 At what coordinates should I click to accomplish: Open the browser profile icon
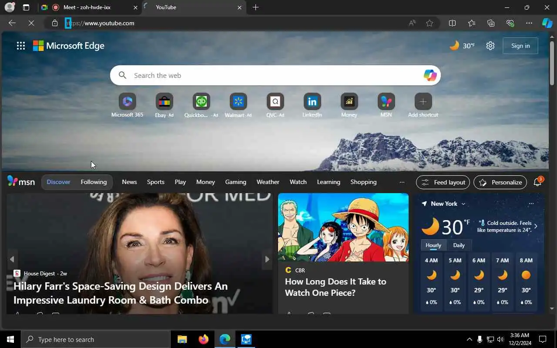coord(9,7)
